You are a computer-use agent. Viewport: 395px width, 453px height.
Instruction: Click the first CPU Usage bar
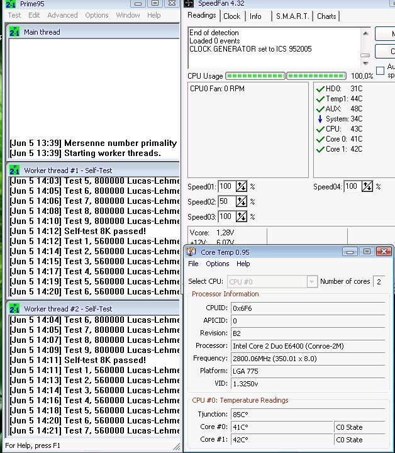[255, 76]
